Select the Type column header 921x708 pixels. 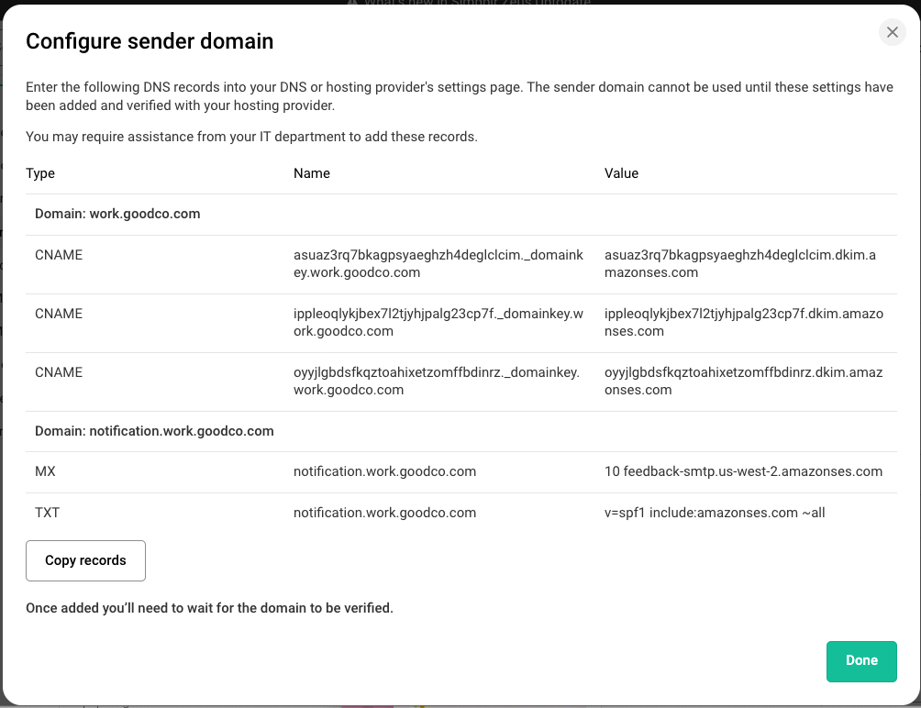coord(41,173)
